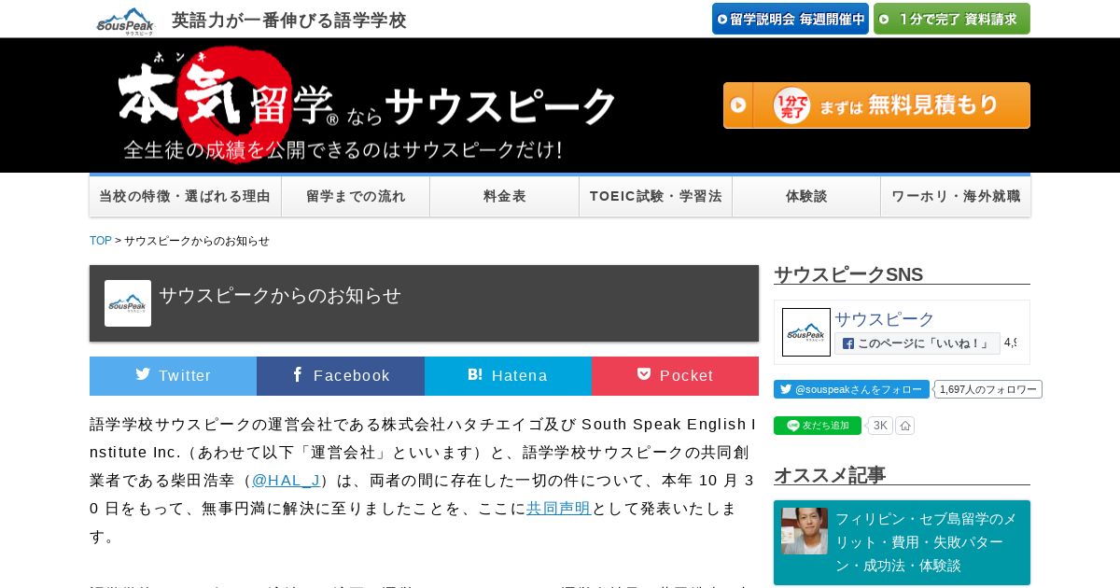Open the 留学説明会 毎週開催中 blue button
Image resolution: width=1120 pixels, height=588 pixels.
(x=791, y=19)
